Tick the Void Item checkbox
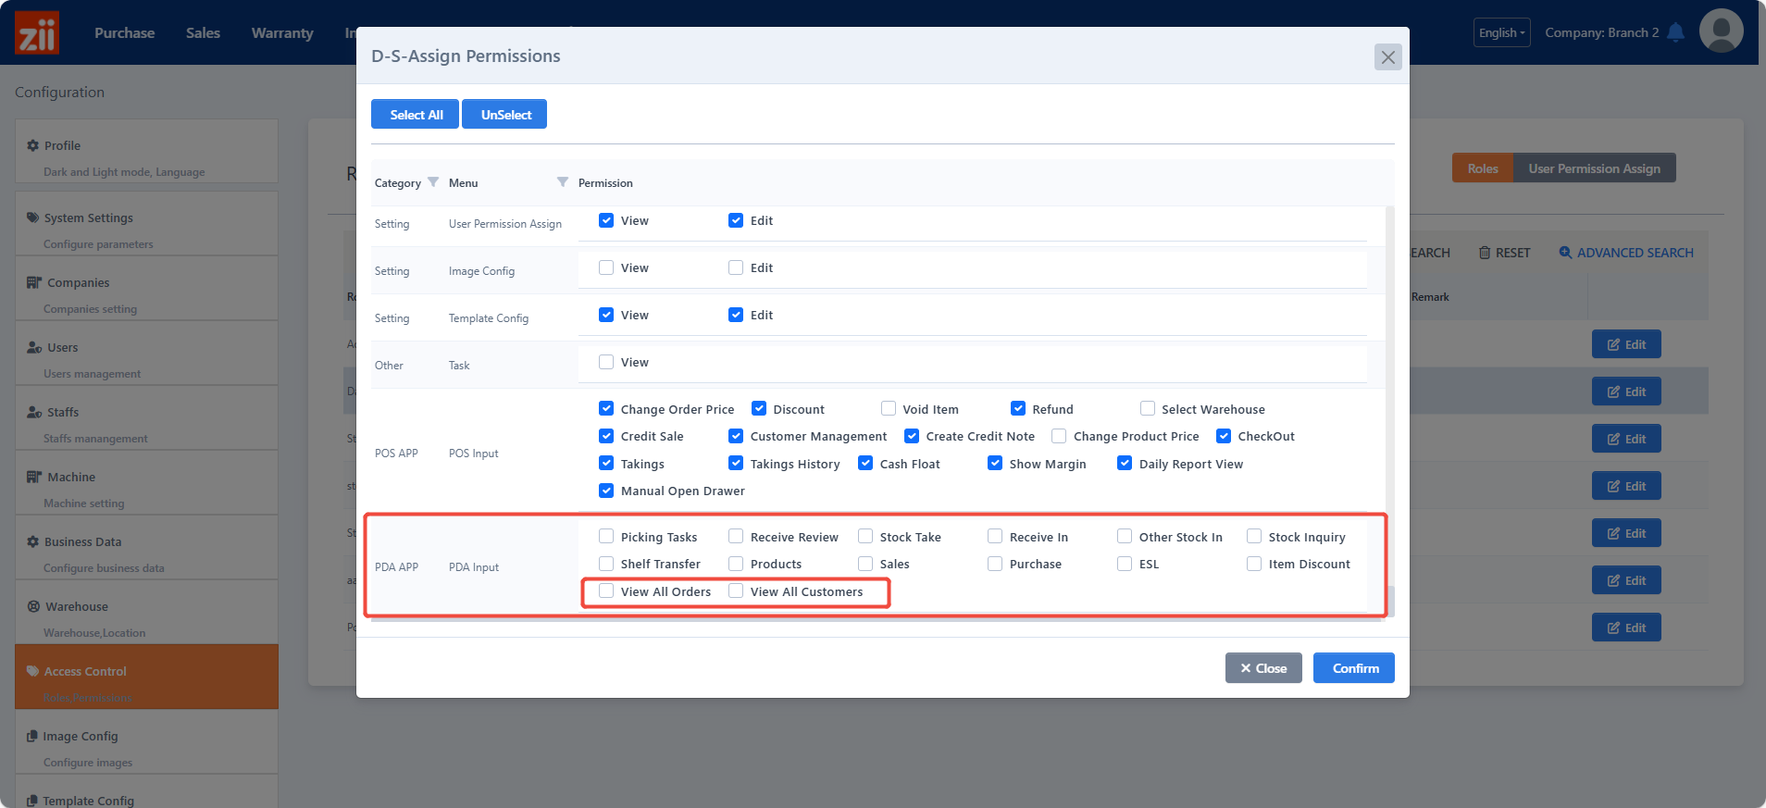The height and width of the screenshot is (808, 1766). click(889, 409)
